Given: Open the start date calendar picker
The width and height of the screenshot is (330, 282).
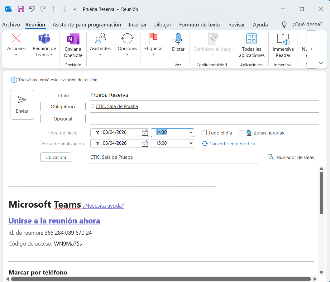Looking at the screenshot, I should tap(145, 133).
